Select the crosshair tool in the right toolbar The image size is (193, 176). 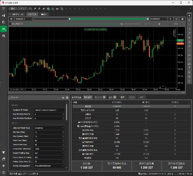189,20
